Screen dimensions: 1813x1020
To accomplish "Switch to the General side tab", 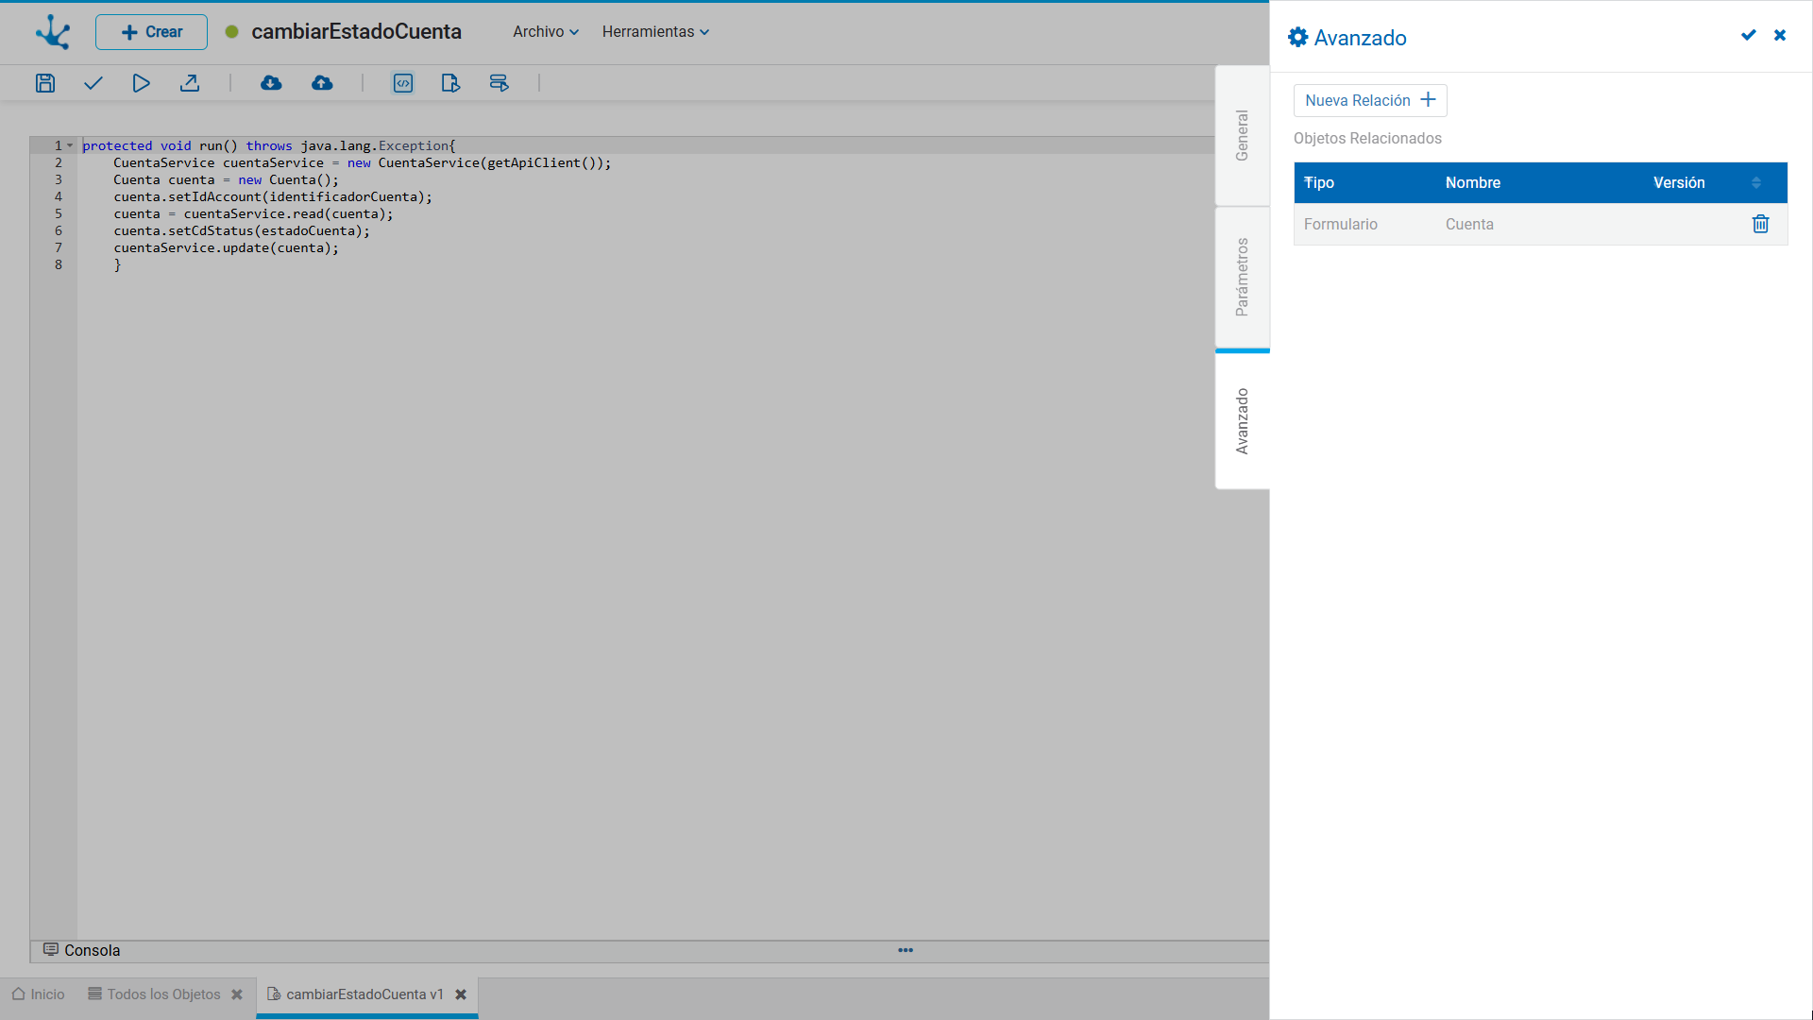I will (1243, 136).
